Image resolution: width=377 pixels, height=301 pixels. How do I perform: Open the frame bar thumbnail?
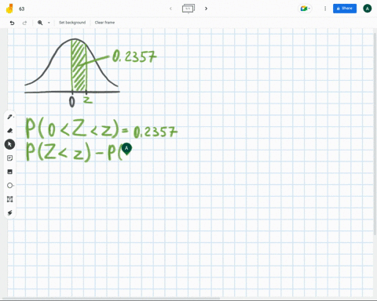[x=188, y=9]
